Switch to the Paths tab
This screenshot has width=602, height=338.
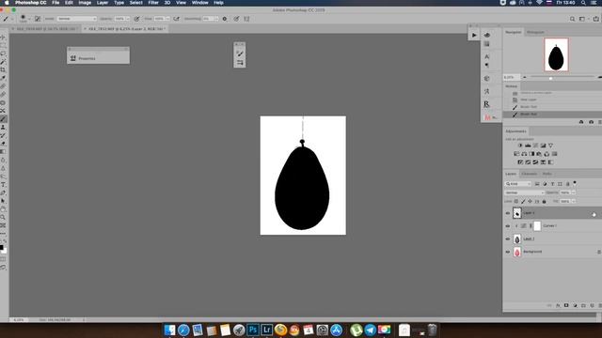[x=547, y=174]
